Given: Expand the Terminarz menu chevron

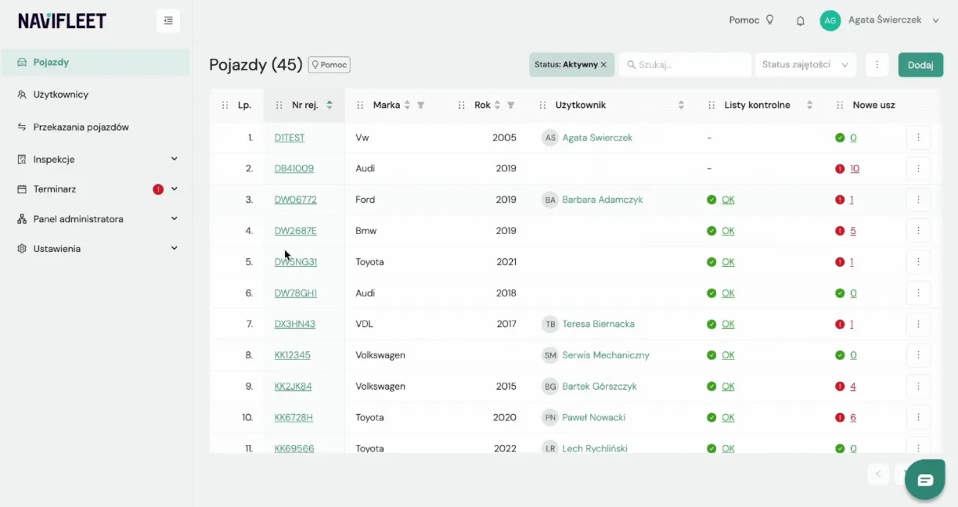Looking at the screenshot, I should (174, 189).
